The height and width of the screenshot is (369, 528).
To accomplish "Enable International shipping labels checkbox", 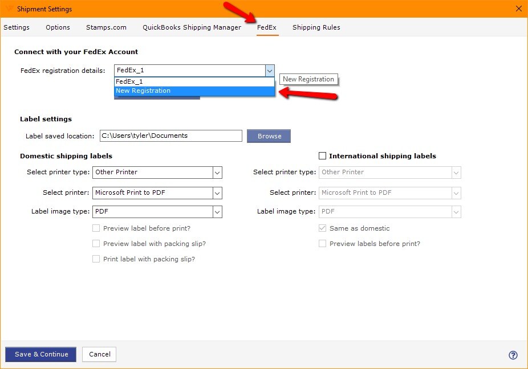I will (x=322, y=155).
